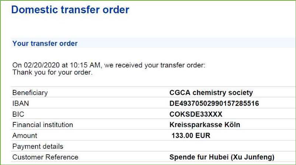Select the IBAN row label
The image size is (296, 165).
(21, 103)
